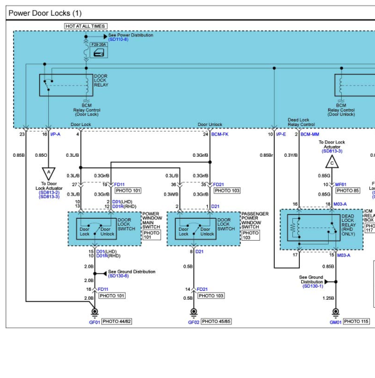Click FD21 connector label beside pin 35
The width and height of the screenshot is (375, 378).
tap(218, 185)
